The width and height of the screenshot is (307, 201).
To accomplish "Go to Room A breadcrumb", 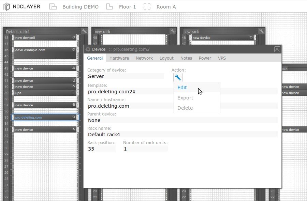I will click(x=166, y=7).
